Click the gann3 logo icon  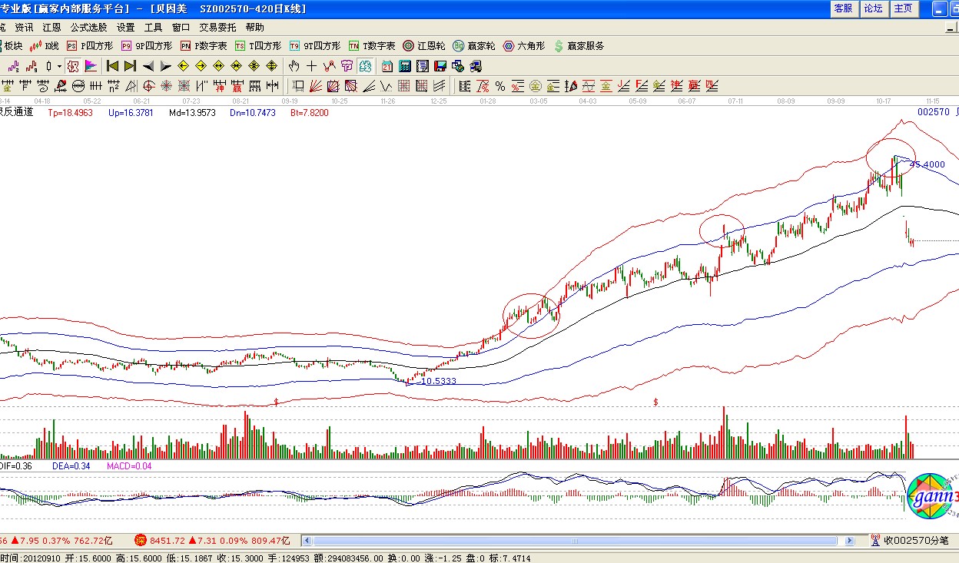(932, 498)
